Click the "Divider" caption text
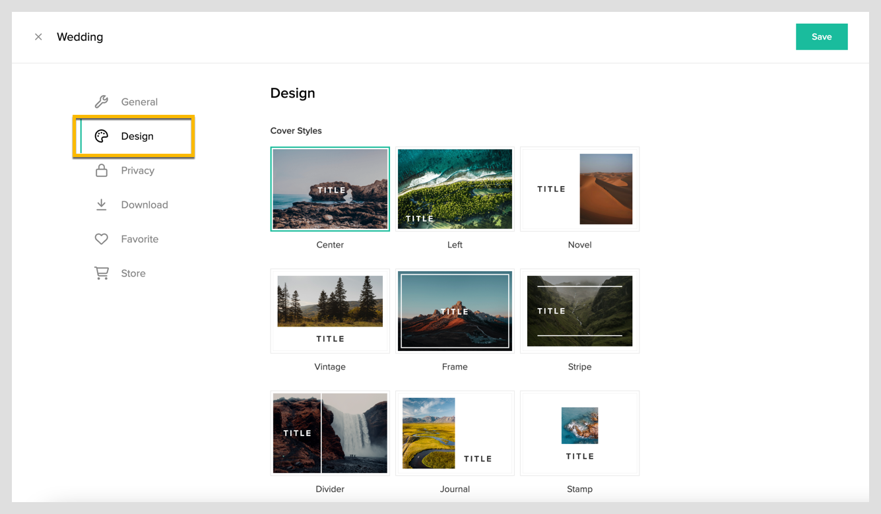Image resolution: width=881 pixels, height=514 pixels. (330, 489)
